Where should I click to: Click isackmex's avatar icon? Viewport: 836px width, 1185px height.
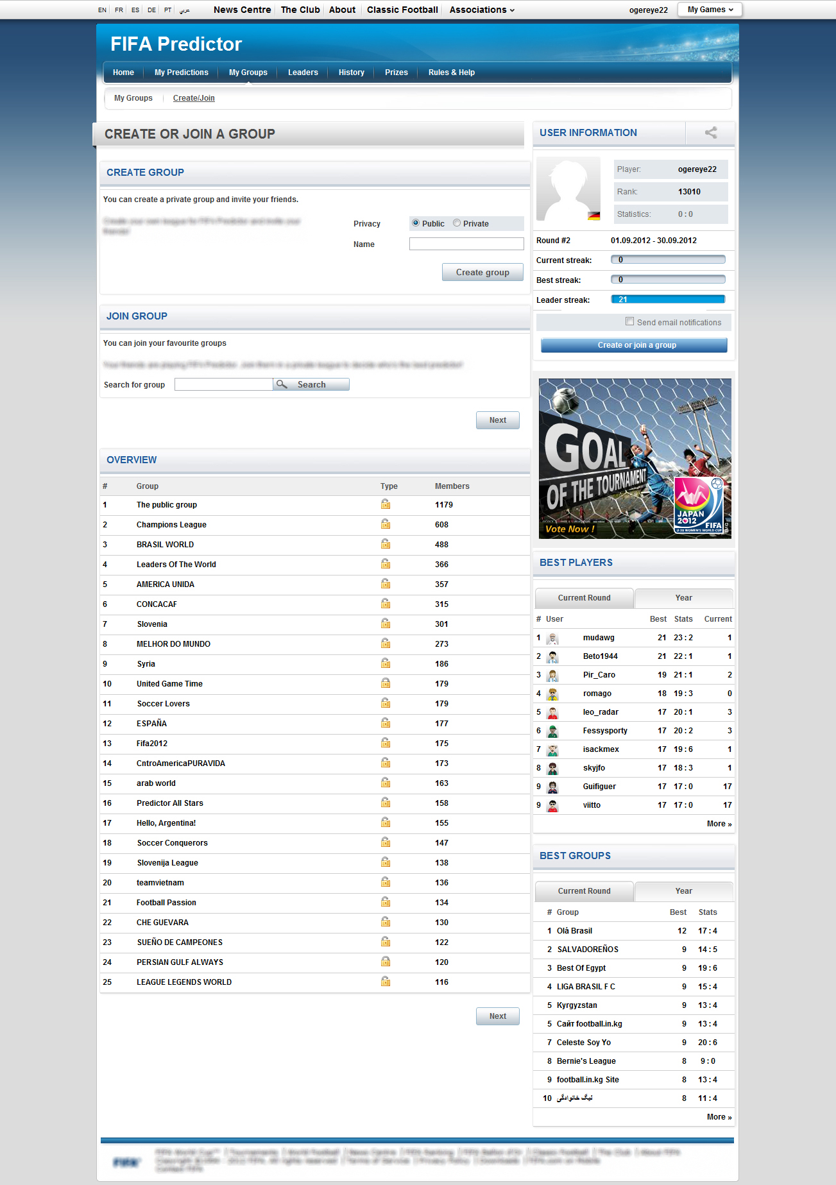click(552, 749)
